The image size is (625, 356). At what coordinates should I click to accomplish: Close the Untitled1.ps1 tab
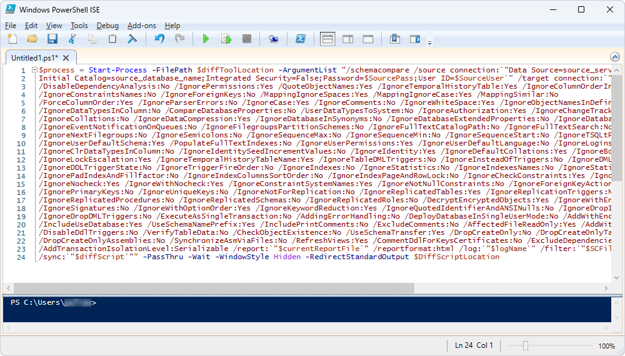(66, 58)
